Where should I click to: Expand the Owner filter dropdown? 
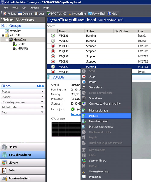[x=42, y=97]
